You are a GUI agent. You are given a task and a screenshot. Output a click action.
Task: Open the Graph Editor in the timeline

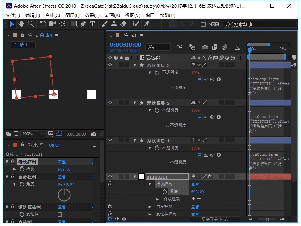tap(238, 47)
